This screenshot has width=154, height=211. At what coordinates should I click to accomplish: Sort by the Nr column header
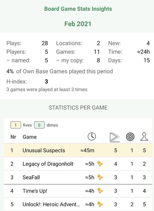coord(13,137)
